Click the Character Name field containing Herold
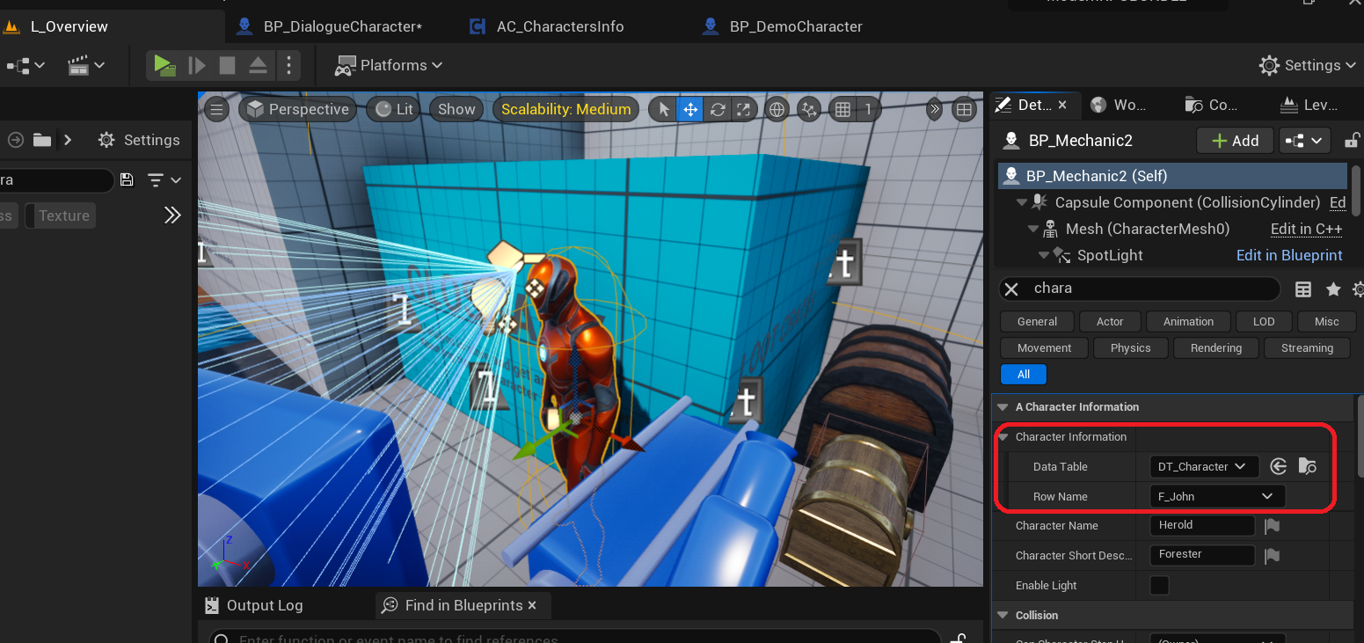 (1202, 526)
